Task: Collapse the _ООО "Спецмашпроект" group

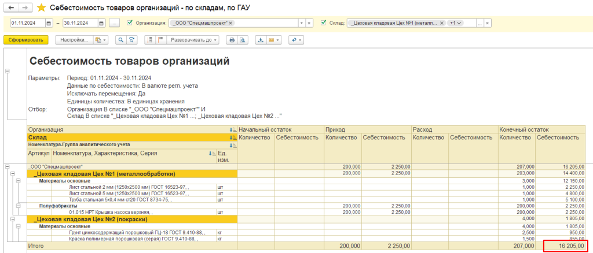Action: pyautogui.click(x=8, y=166)
